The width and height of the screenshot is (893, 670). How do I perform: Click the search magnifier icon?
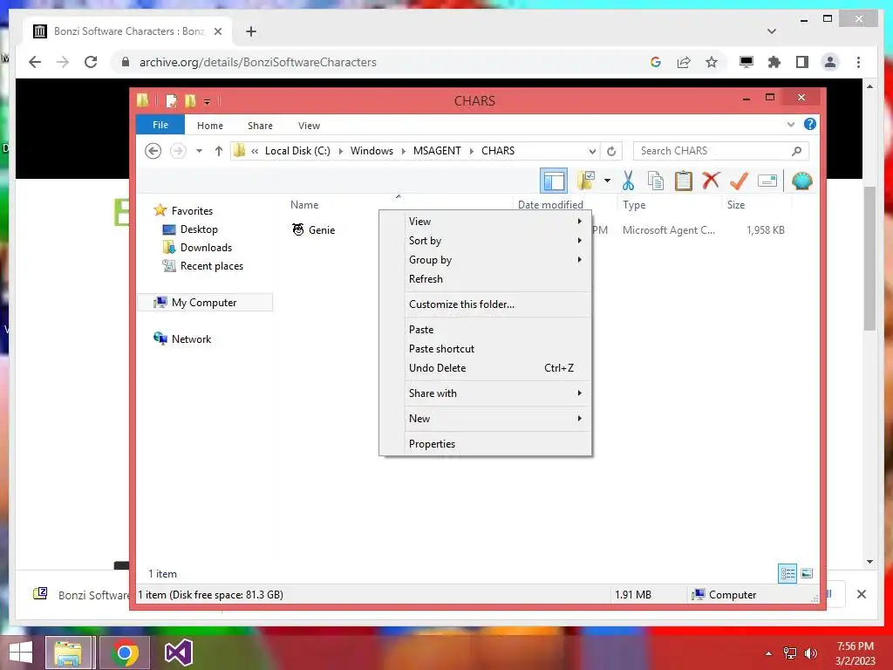point(797,151)
